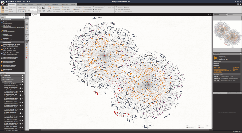The height and width of the screenshot is (133, 242).
Task: Collapse the Standard Transforms tree node
Action: (x=2, y=80)
